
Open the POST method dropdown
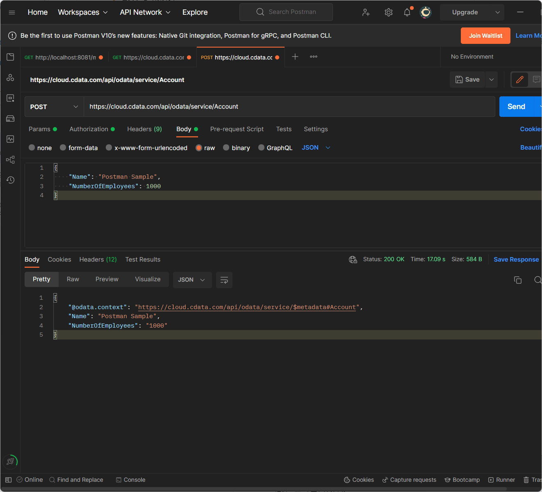tap(54, 107)
